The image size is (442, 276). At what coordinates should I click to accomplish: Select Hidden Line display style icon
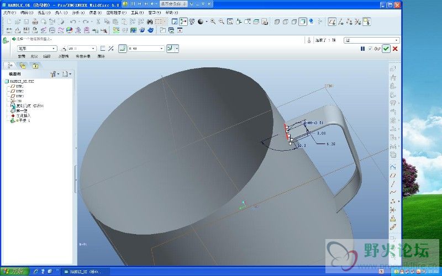coord(286,22)
